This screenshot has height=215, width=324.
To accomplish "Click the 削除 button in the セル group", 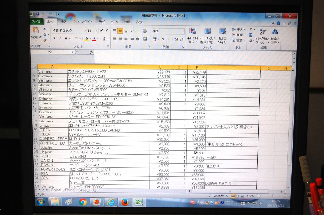I will tap(239, 35).
